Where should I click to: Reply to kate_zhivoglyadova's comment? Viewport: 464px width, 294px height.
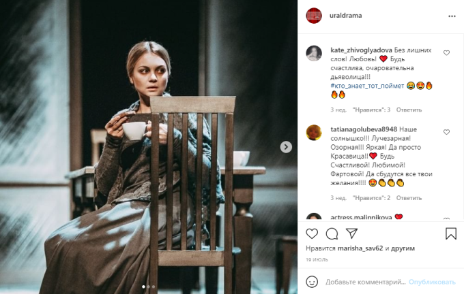pos(409,110)
